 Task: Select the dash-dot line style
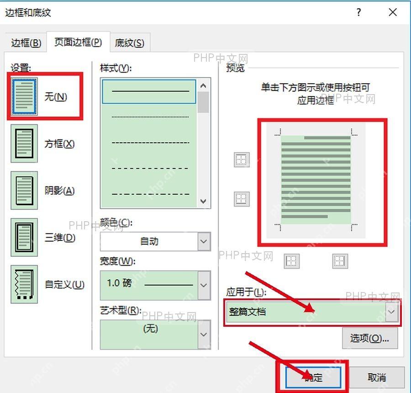coord(150,194)
